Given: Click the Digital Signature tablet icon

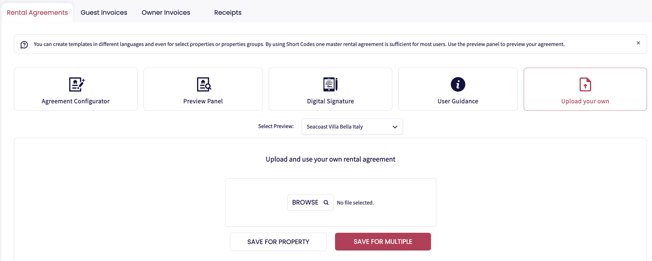Looking at the screenshot, I should tap(330, 84).
